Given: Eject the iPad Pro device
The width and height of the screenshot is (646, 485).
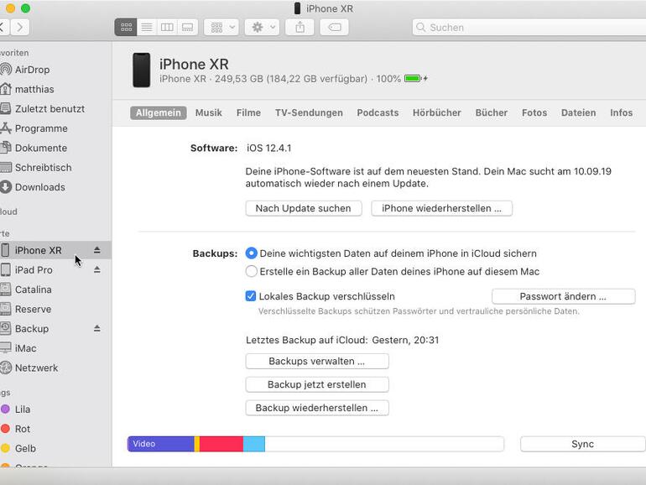Looking at the screenshot, I should tap(96, 269).
